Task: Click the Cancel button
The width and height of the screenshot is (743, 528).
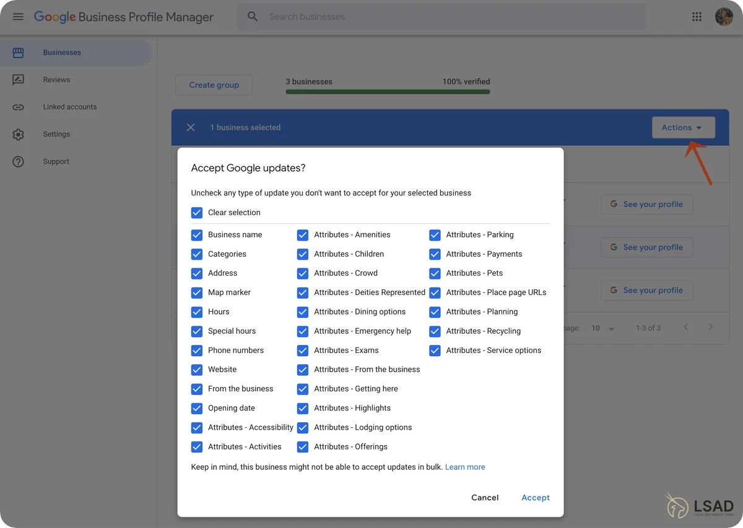Action: 485,498
